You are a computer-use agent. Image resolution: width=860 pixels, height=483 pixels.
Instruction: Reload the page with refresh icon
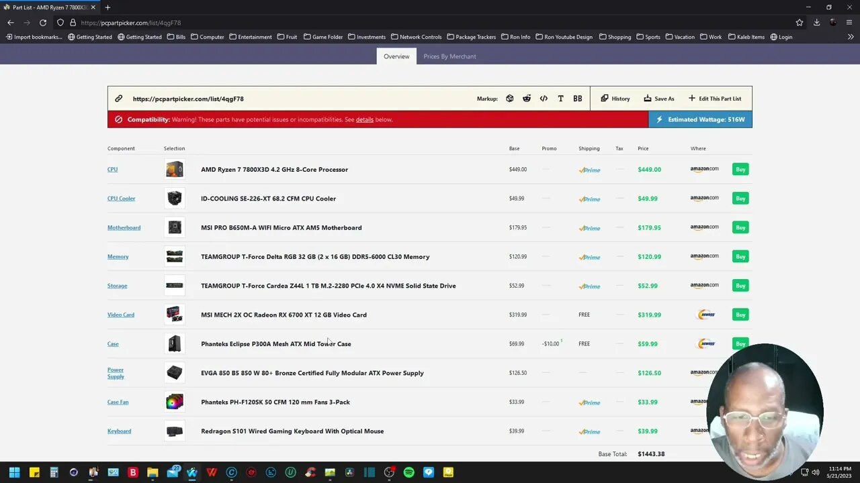[x=43, y=22]
